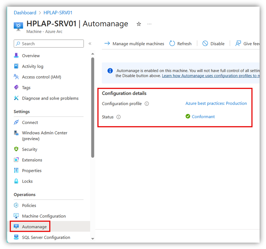Click the Disable button label
This screenshot has height=249, width=266.
(x=217, y=44)
